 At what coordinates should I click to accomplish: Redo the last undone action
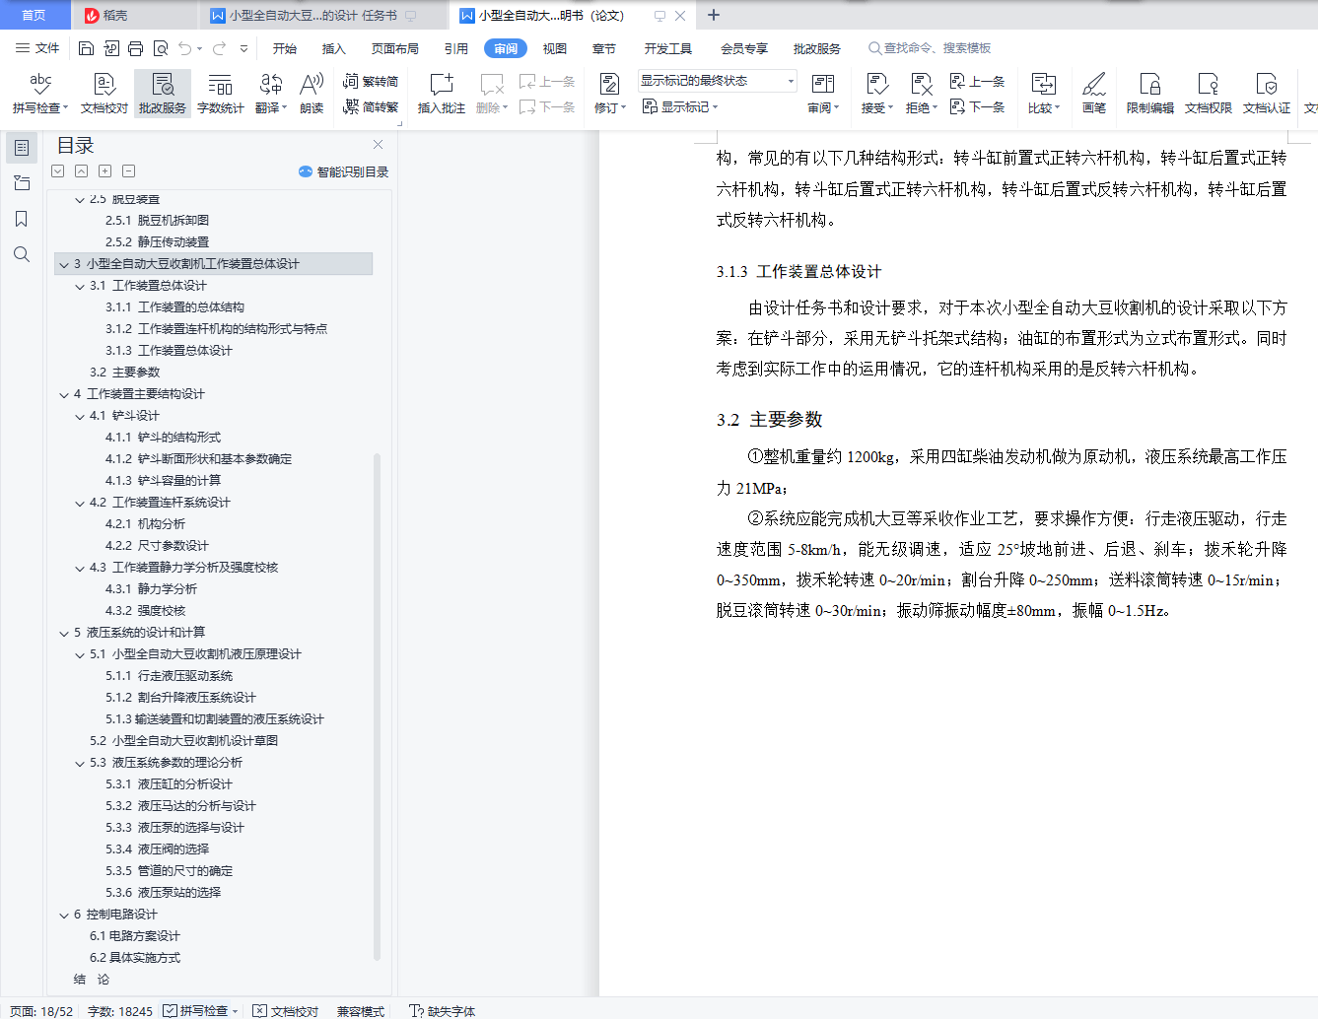[219, 48]
